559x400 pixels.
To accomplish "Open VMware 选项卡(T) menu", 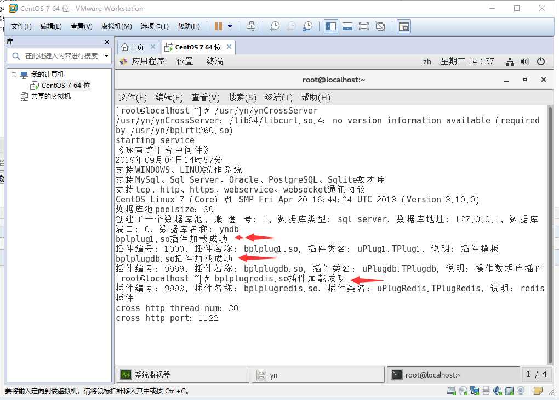I will click(155, 26).
